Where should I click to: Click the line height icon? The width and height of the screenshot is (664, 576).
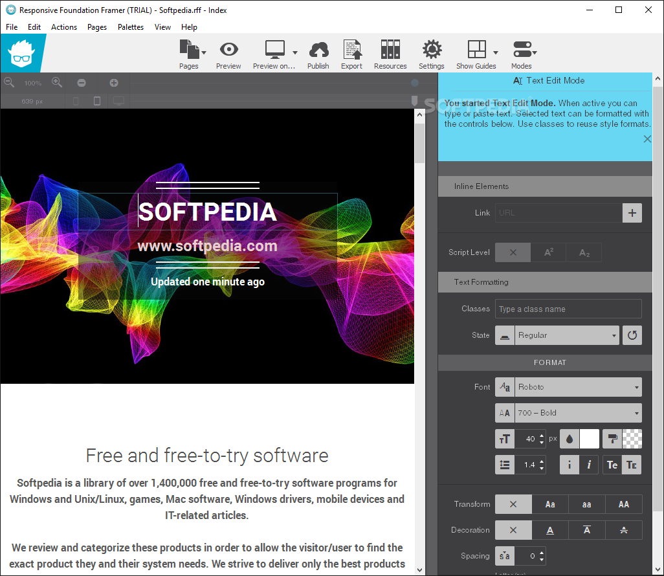[505, 465]
